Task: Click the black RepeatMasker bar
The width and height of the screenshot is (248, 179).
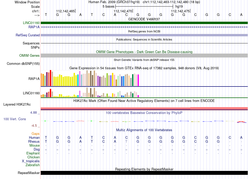Action: 144,173
